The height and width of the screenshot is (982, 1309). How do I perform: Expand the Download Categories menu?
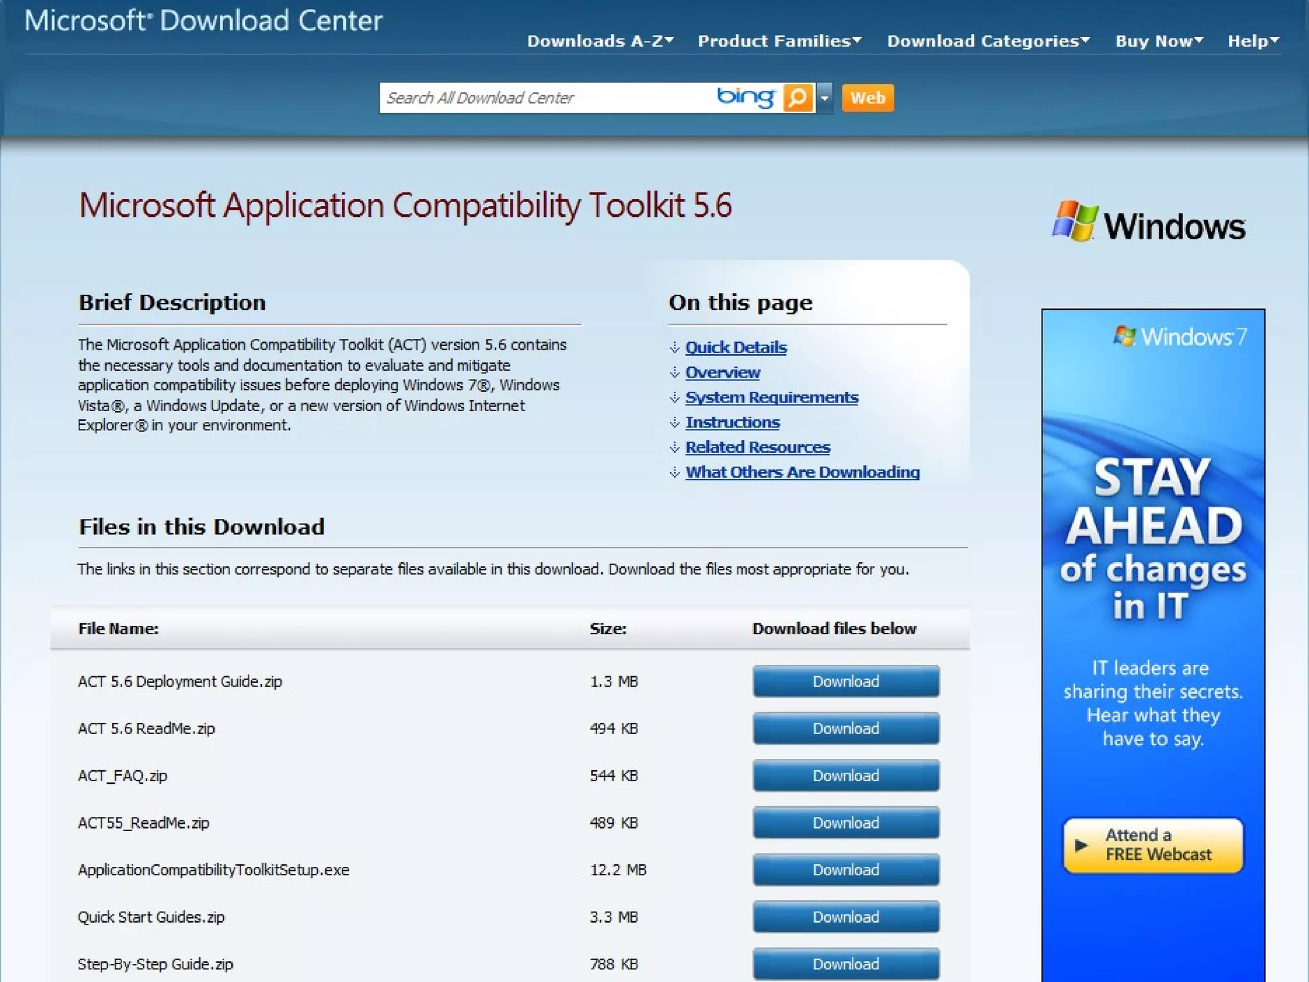coord(988,41)
